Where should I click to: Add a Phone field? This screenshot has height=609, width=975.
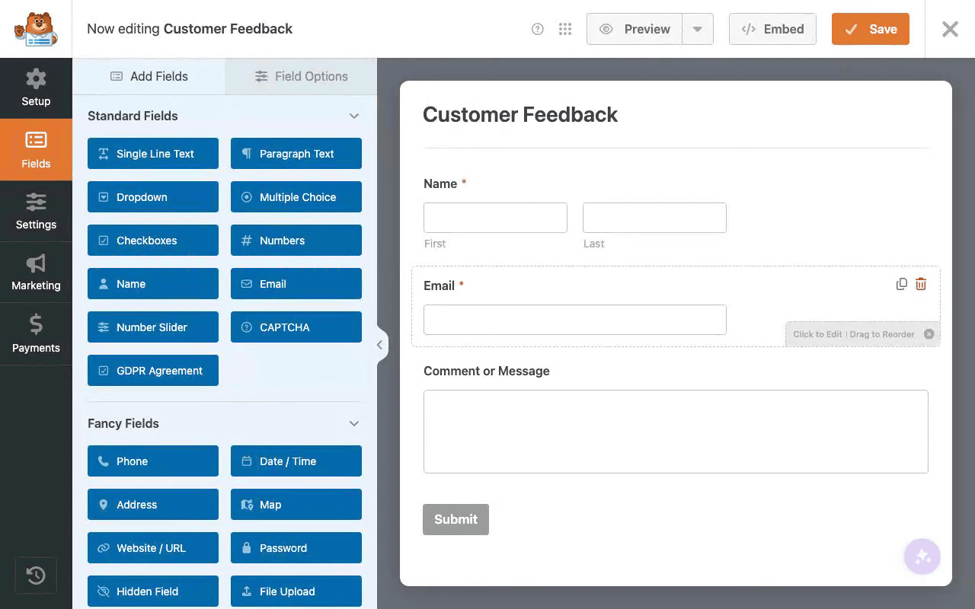click(x=153, y=461)
